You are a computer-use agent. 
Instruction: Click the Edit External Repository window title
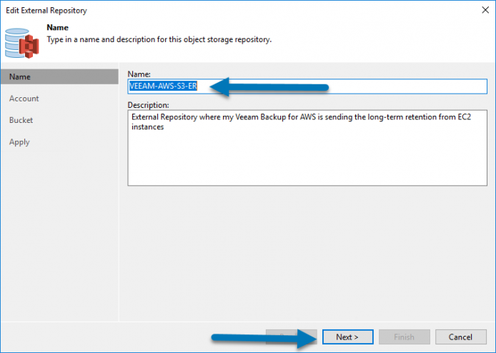[x=46, y=11]
